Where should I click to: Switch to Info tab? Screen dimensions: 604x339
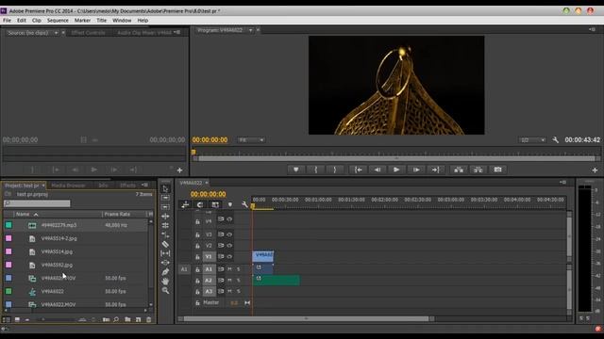coord(103,186)
